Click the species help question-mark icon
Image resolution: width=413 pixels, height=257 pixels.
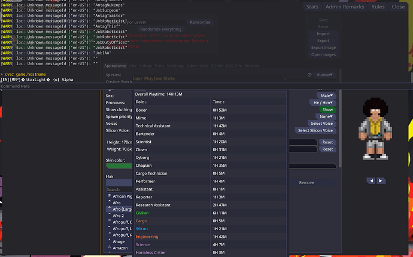309,75
